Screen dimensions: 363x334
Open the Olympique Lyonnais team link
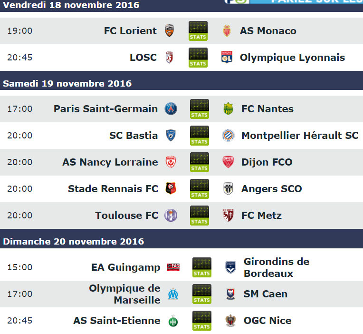[x=292, y=58]
